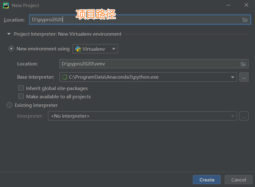Viewport: 255px width, 187px height.
Task: Open folder browser for project Location field
Action: pyautogui.click(x=245, y=20)
